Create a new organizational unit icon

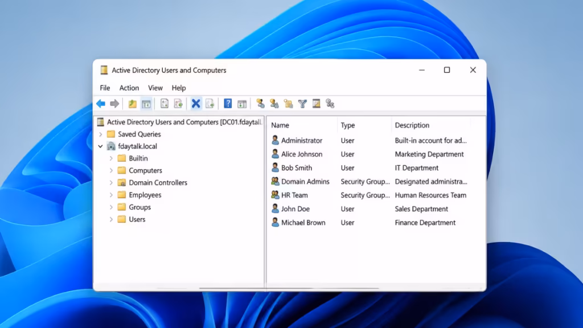pyautogui.click(x=288, y=104)
